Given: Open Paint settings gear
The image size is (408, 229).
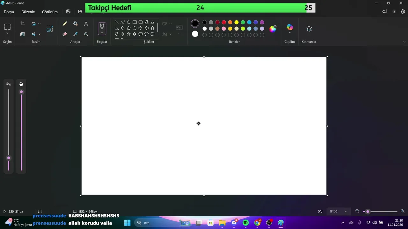Looking at the screenshot, I should click(403, 12).
